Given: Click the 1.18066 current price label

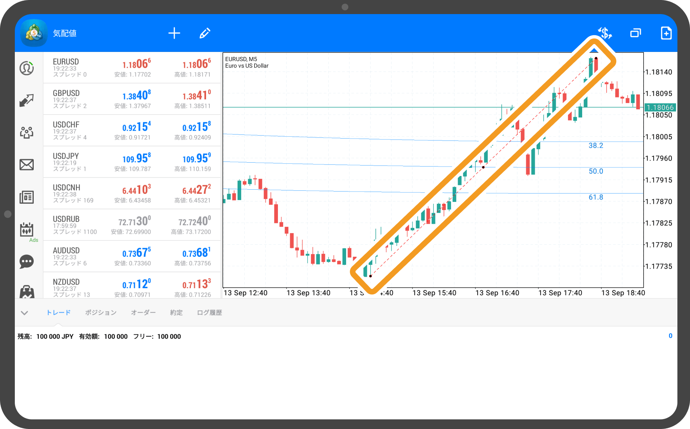Looking at the screenshot, I should point(660,107).
